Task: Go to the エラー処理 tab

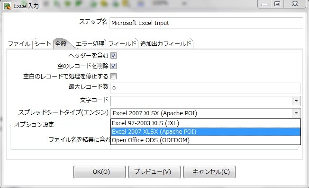Action: click(x=90, y=43)
